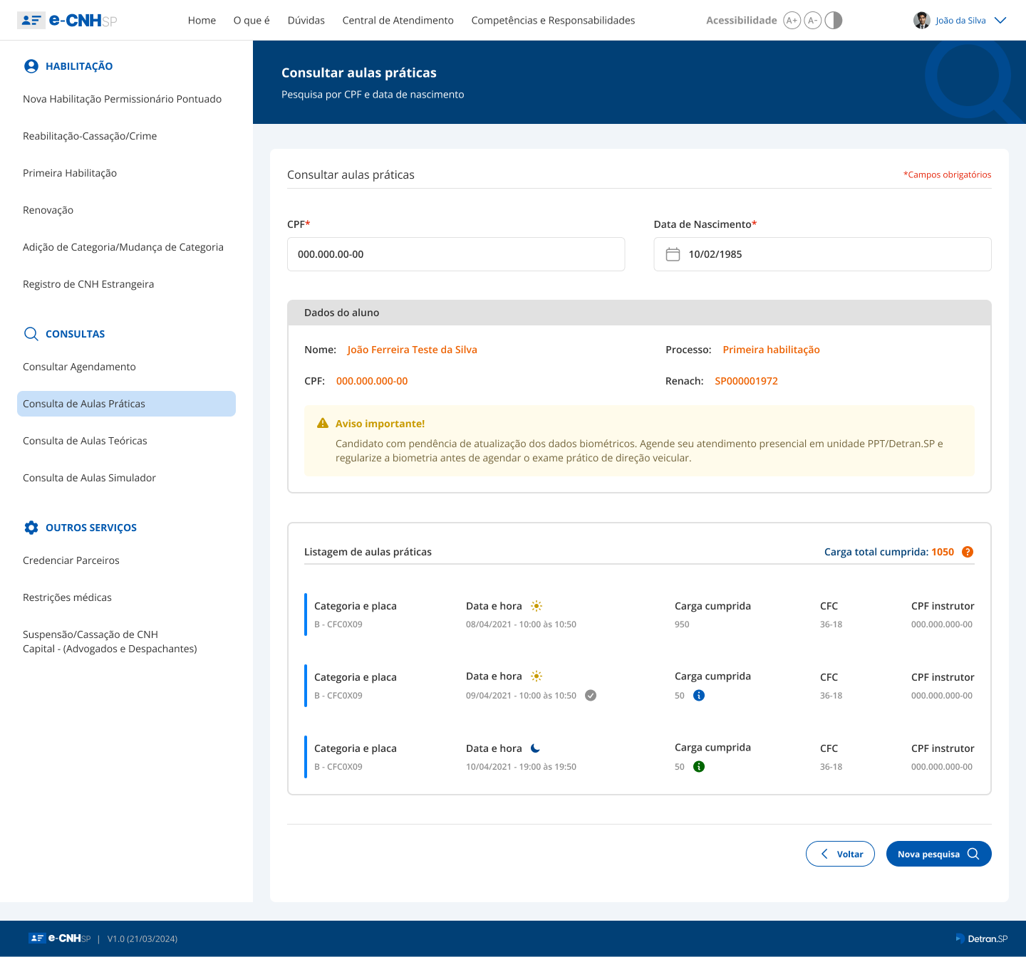Viewport: 1026px width, 957px height.
Task: Click the orange help icon beside Carga total
Action: pos(967,552)
